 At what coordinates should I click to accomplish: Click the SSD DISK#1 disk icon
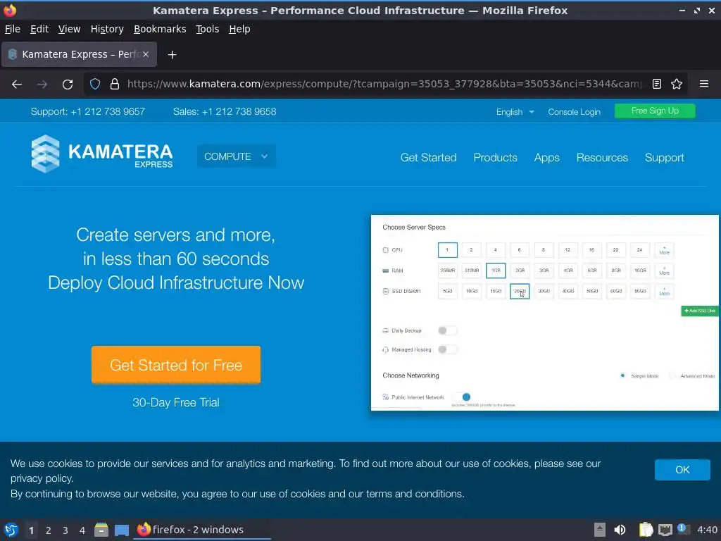[x=385, y=291]
